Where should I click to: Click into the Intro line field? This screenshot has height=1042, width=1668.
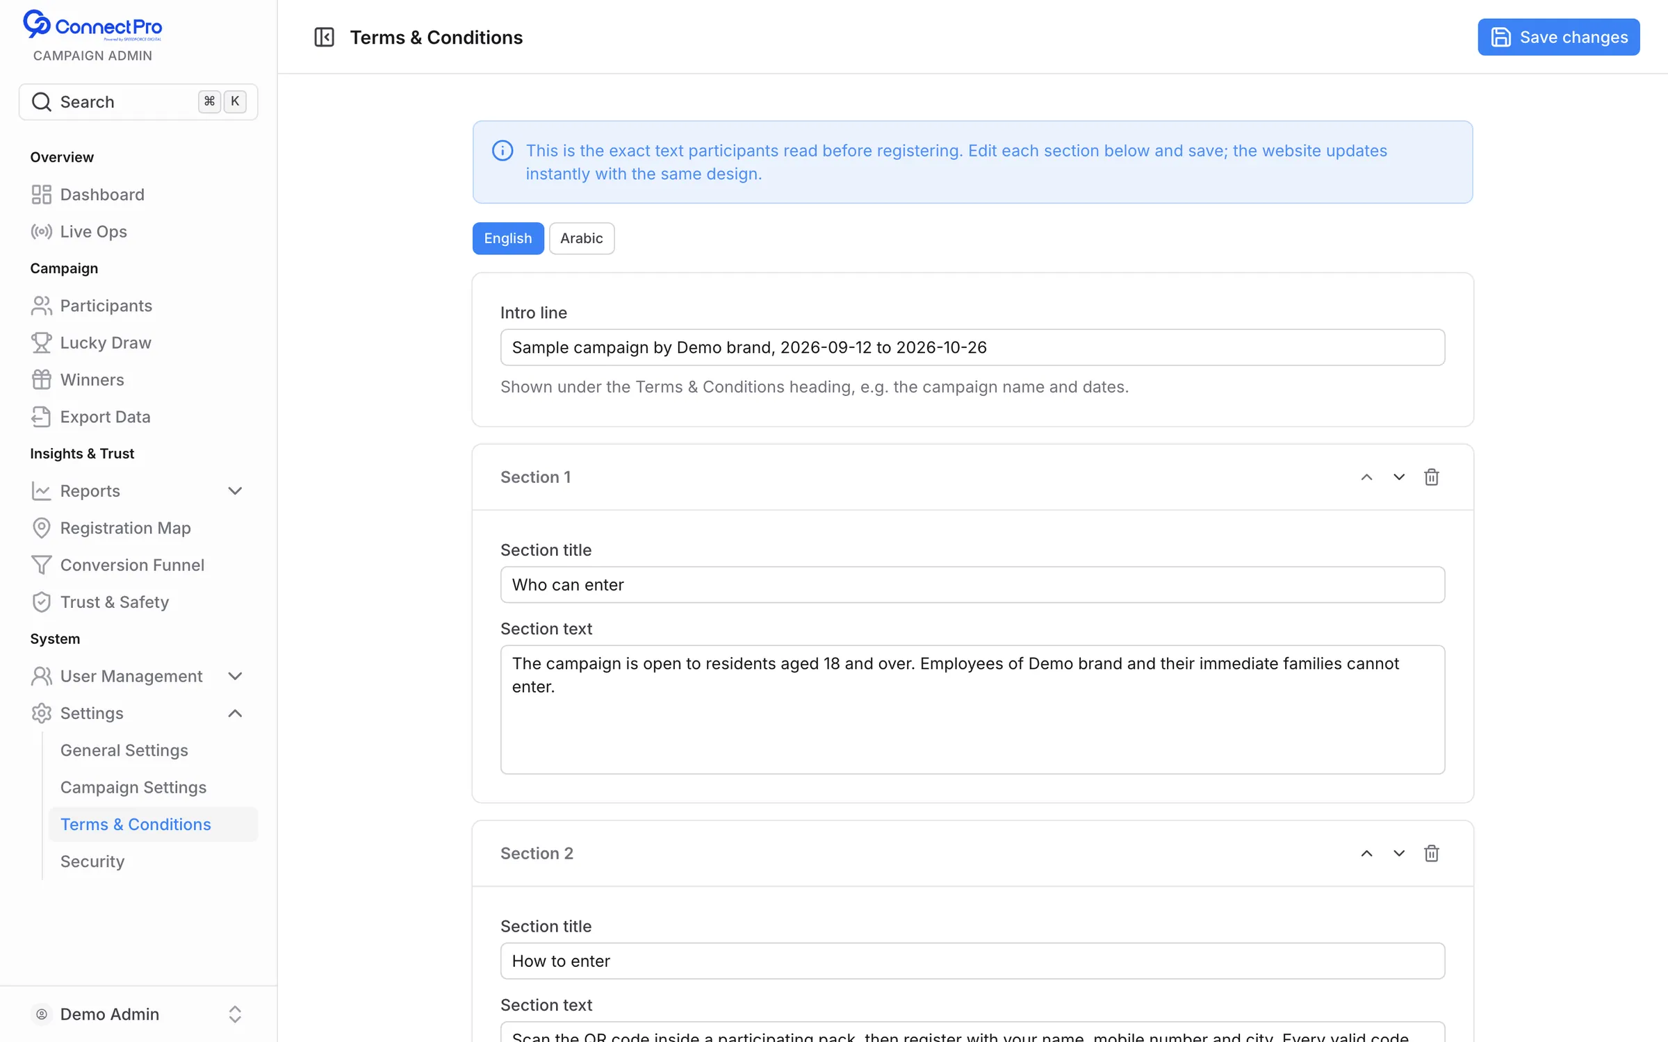(x=972, y=347)
